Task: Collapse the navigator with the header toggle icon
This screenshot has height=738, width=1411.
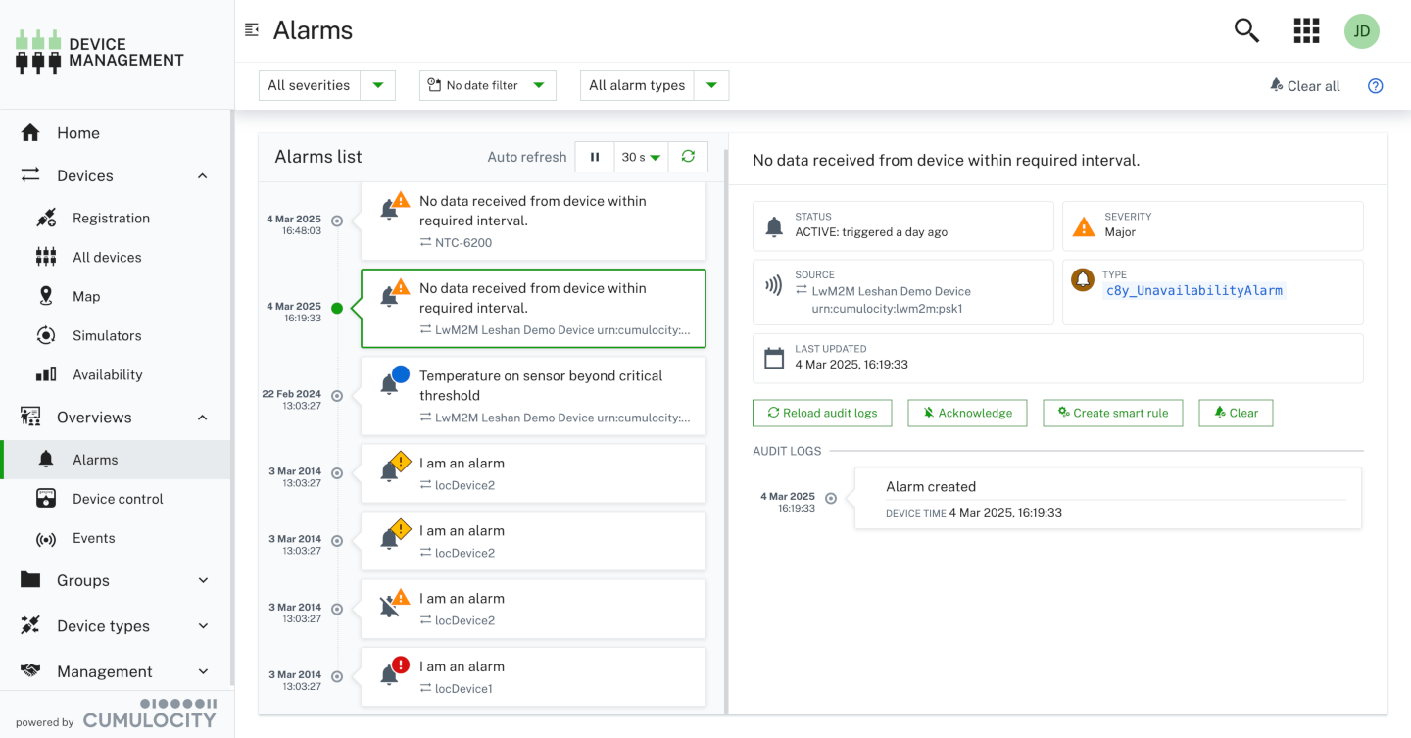Action: pyautogui.click(x=252, y=30)
